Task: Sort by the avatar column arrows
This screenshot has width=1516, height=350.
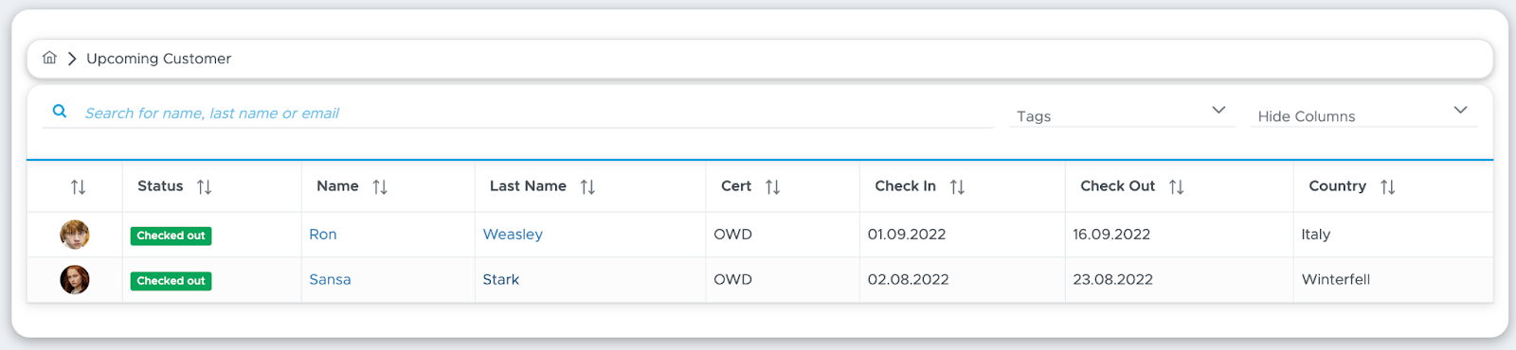Action: pyautogui.click(x=79, y=187)
